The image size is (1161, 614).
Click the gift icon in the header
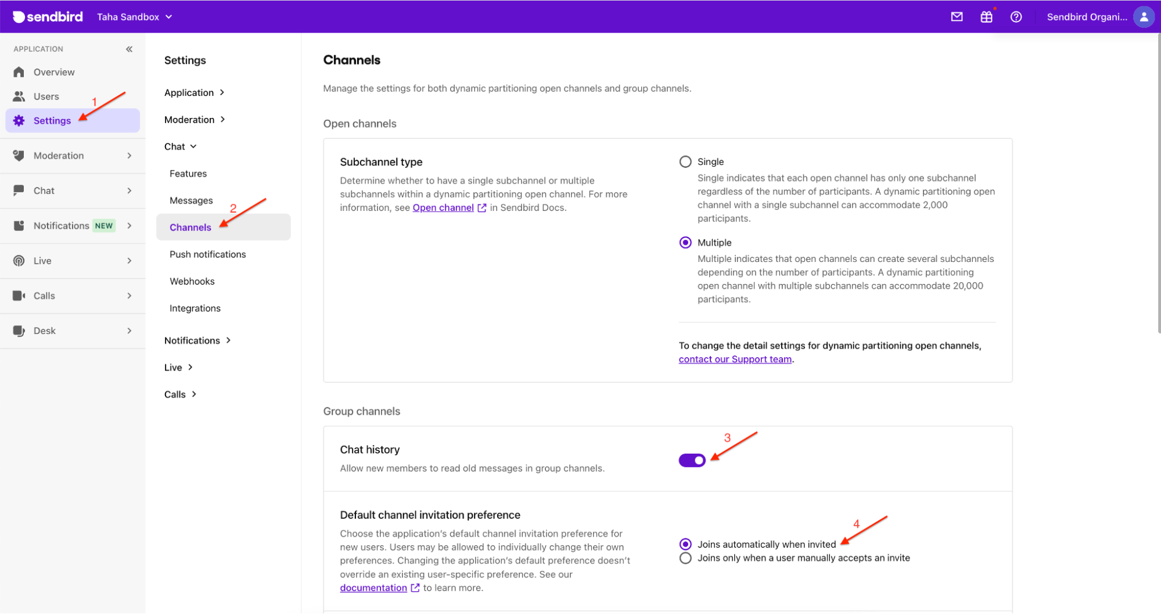(x=986, y=17)
